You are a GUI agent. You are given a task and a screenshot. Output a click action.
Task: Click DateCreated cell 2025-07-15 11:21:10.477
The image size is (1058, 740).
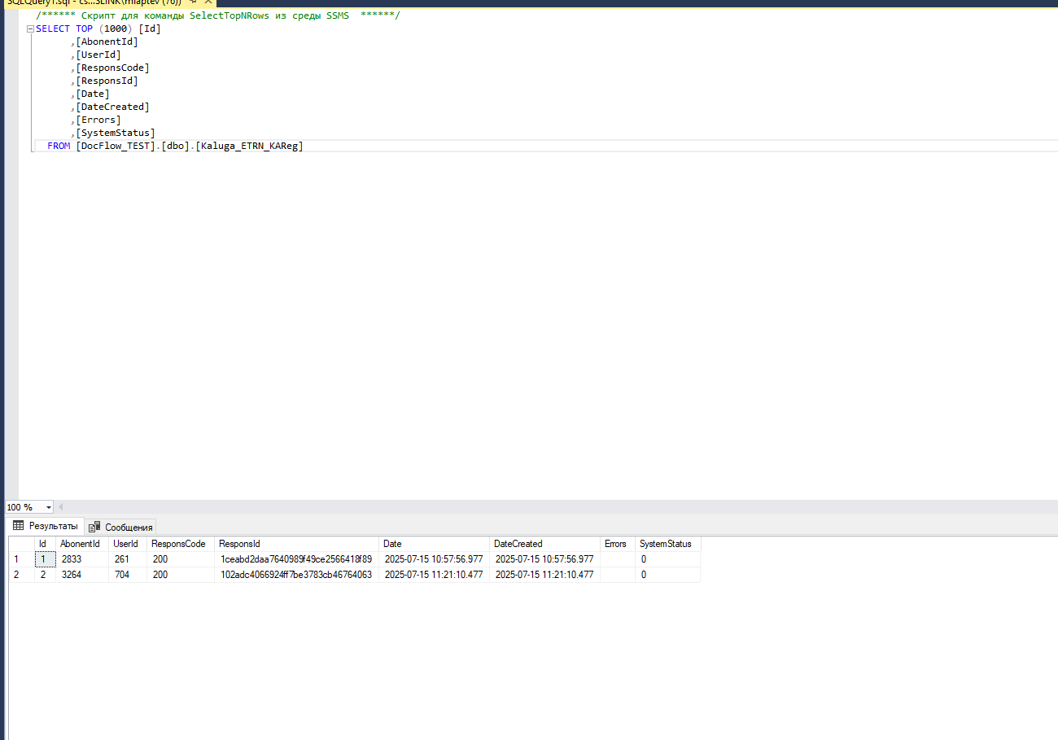tap(545, 575)
